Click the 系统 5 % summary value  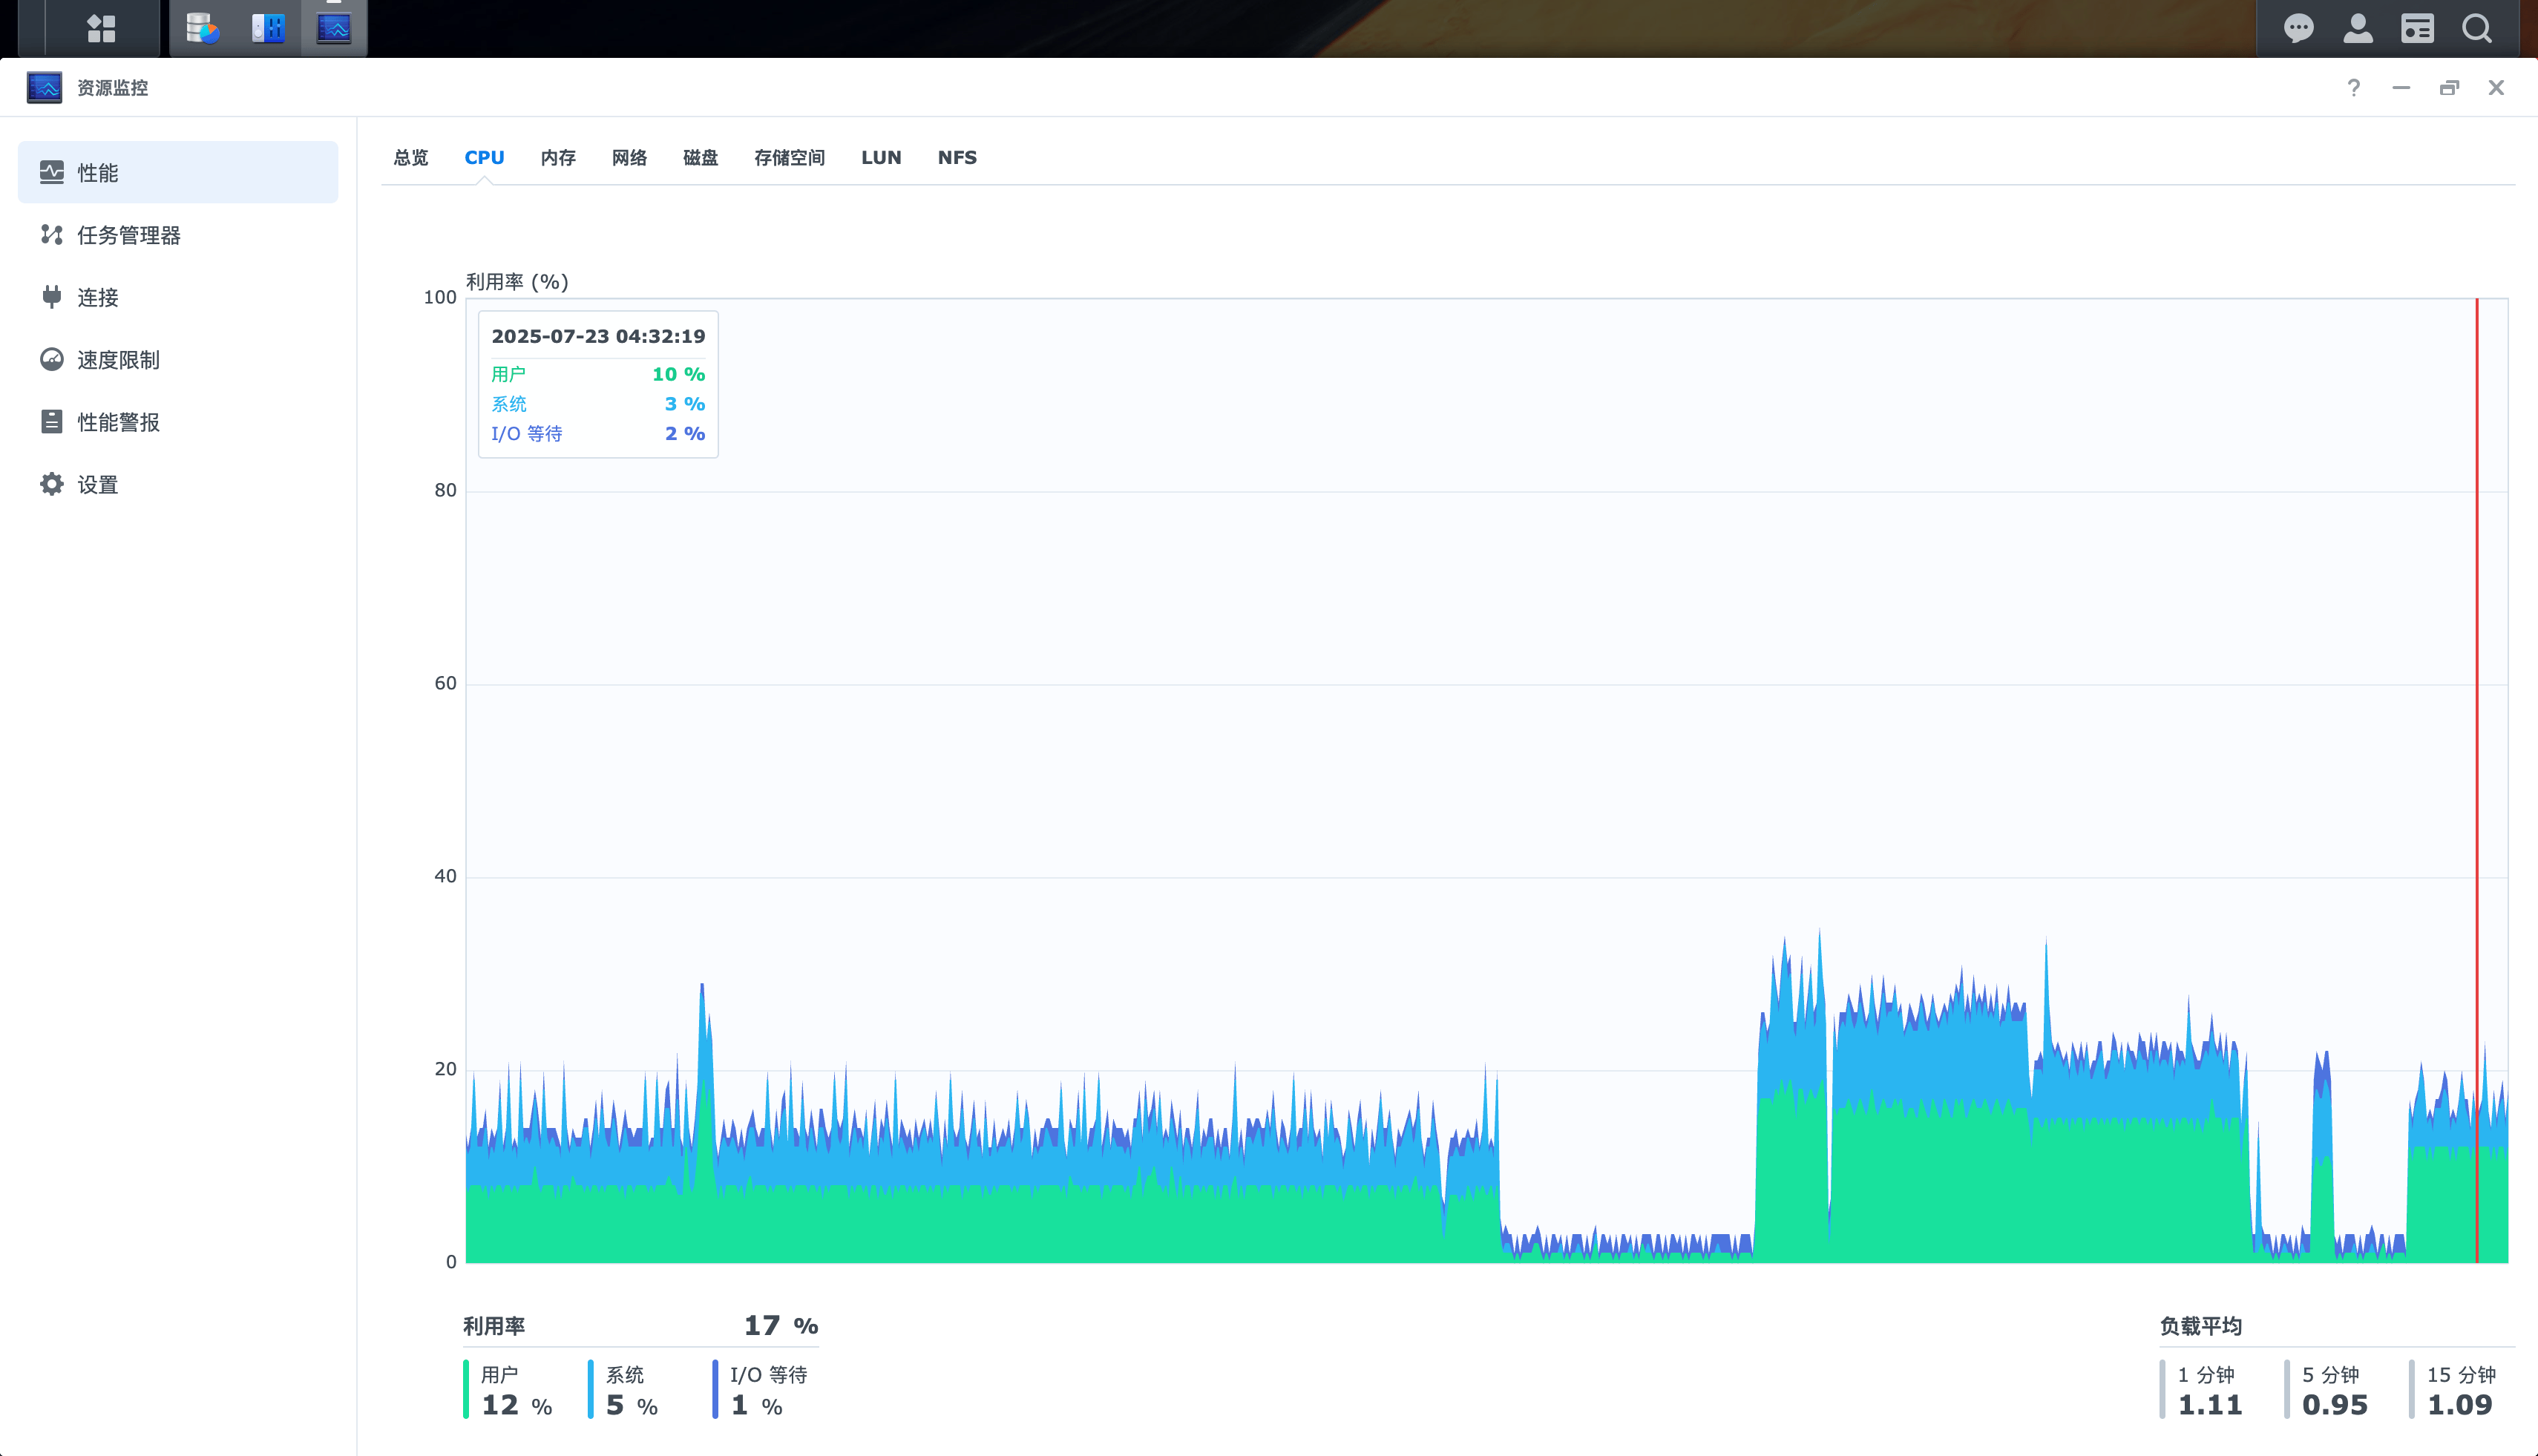coord(632,1405)
